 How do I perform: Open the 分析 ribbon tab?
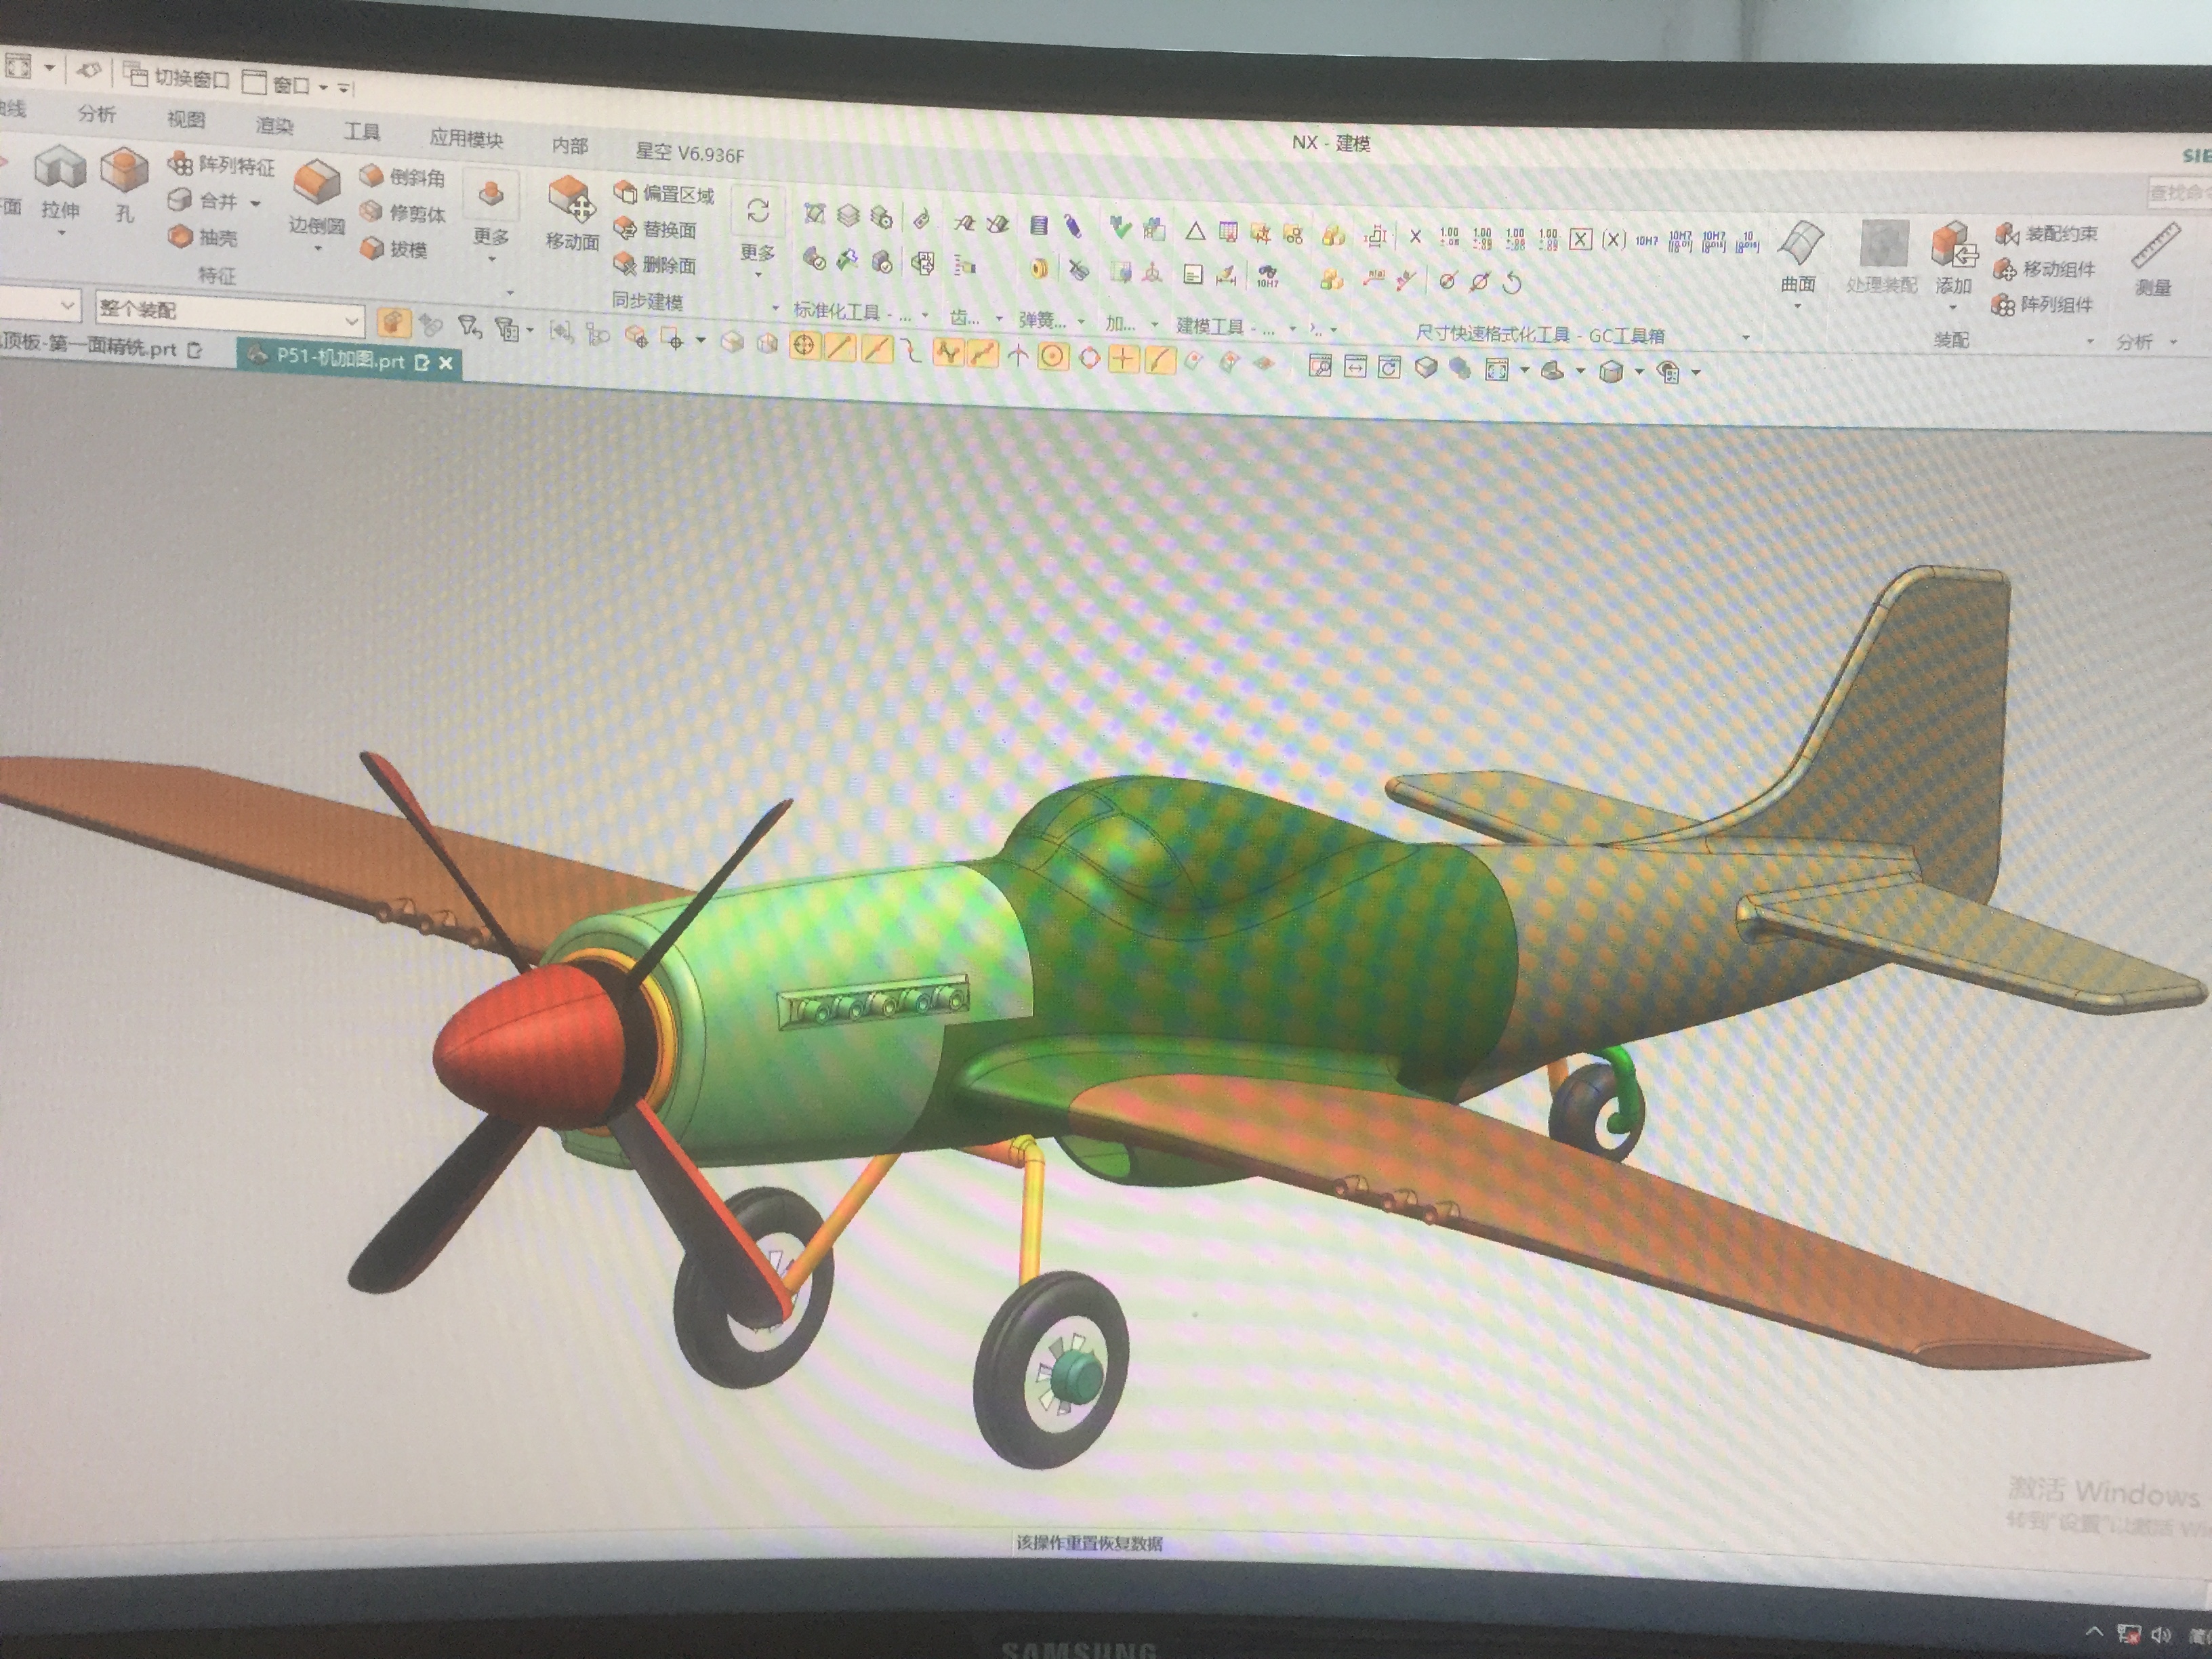97,113
